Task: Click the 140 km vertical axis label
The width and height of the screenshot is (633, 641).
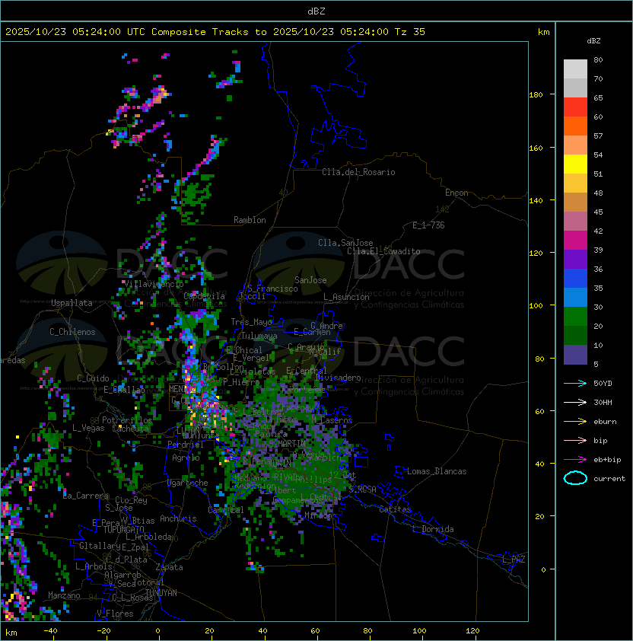Action: point(536,201)
